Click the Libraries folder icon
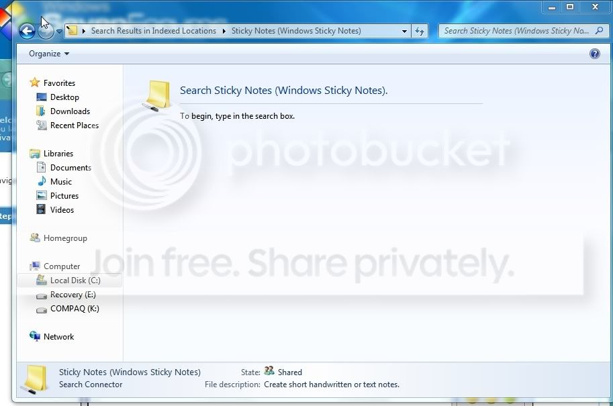This screenshot has height=406, width=613. [x=35, y=153]
